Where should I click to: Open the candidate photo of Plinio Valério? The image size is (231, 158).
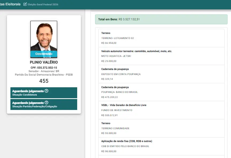(44, 39)
